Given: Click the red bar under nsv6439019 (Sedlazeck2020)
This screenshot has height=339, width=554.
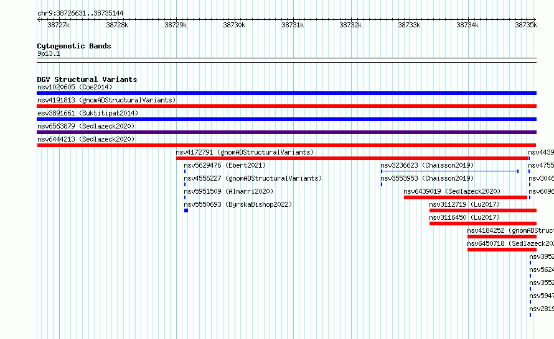Looking at the screenshot, I should [466, 197].
